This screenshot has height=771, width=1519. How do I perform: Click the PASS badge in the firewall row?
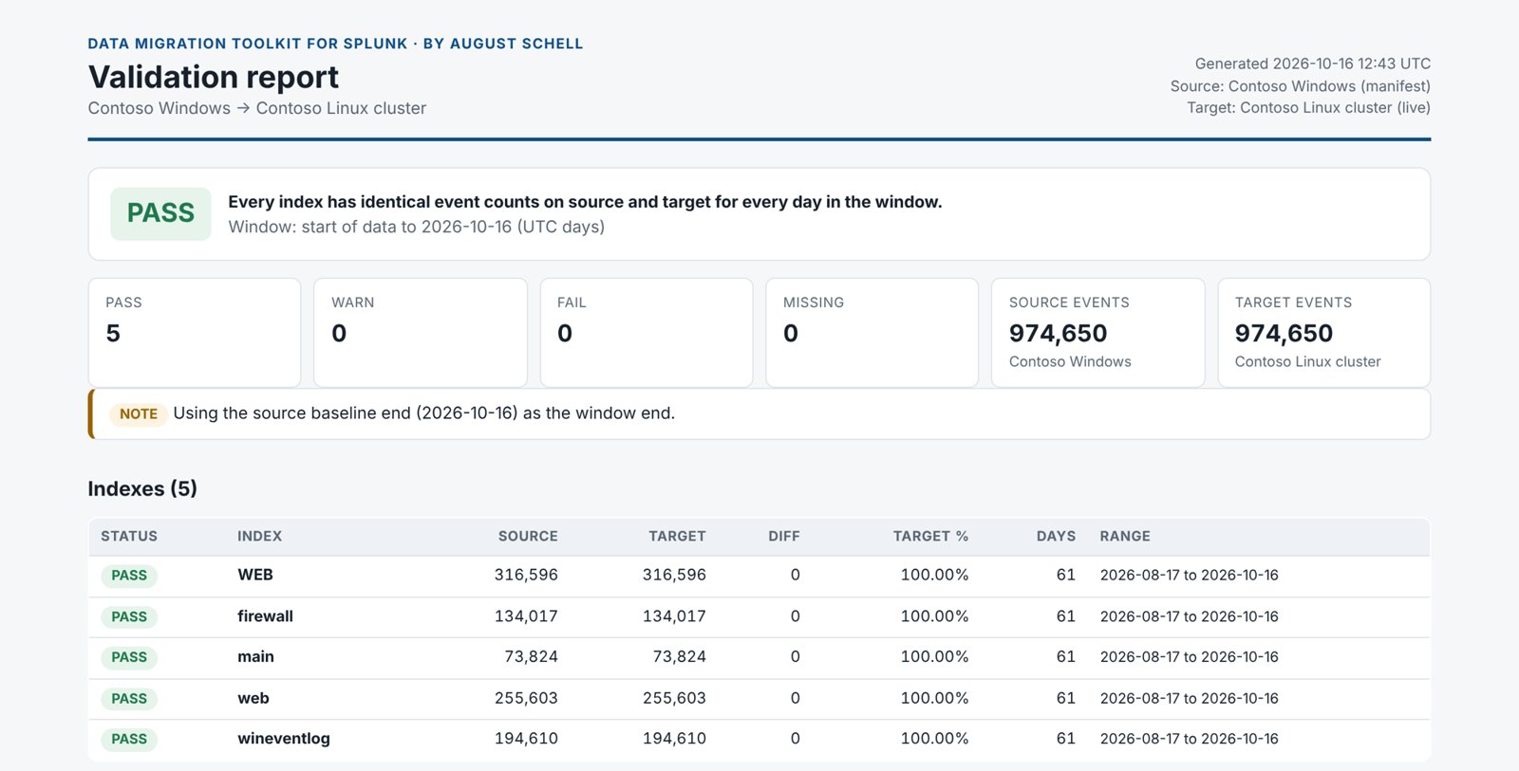[x=129, y=617]
